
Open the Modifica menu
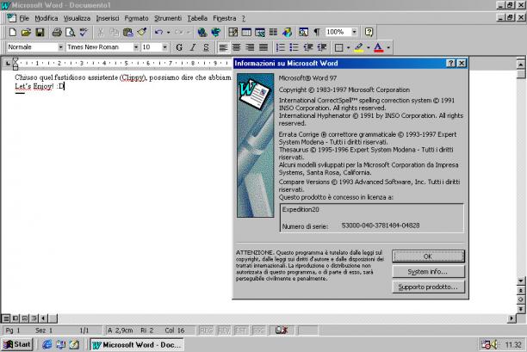click(x=46, y=18)
